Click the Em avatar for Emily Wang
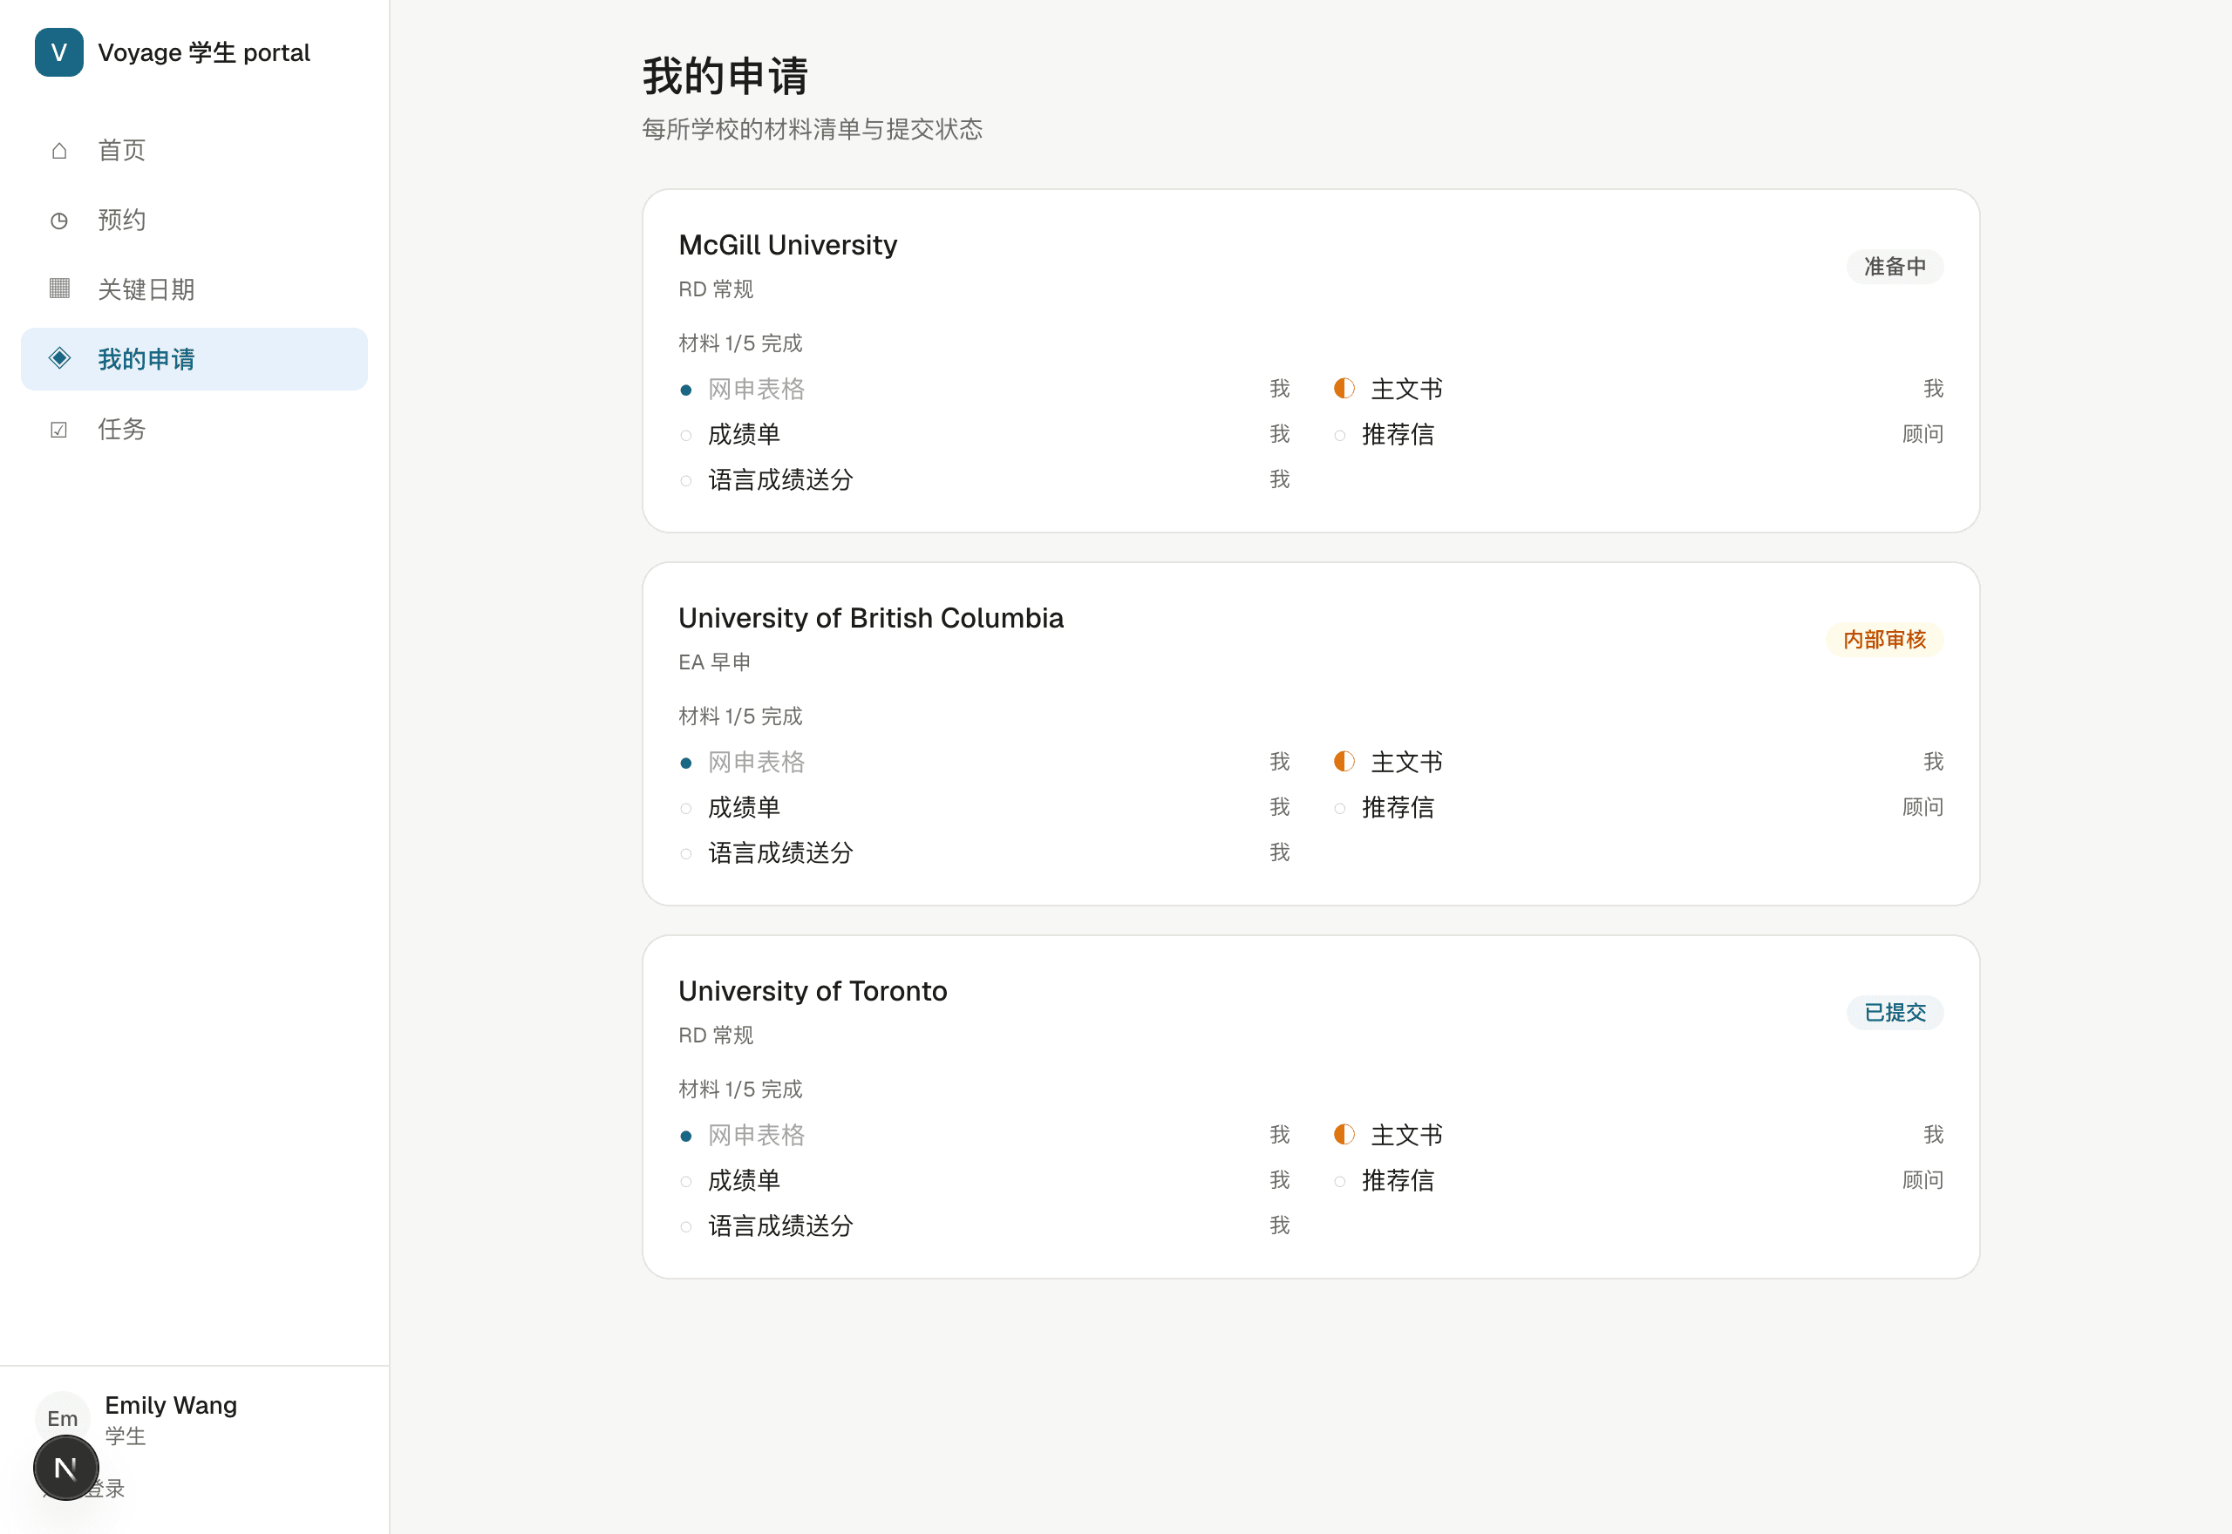Screen dimensions: 2232x1534 (x=63, y=1418)
